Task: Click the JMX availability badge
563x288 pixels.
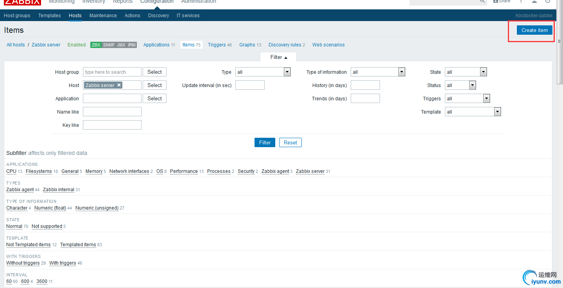Action: click(x=121, y=45)
